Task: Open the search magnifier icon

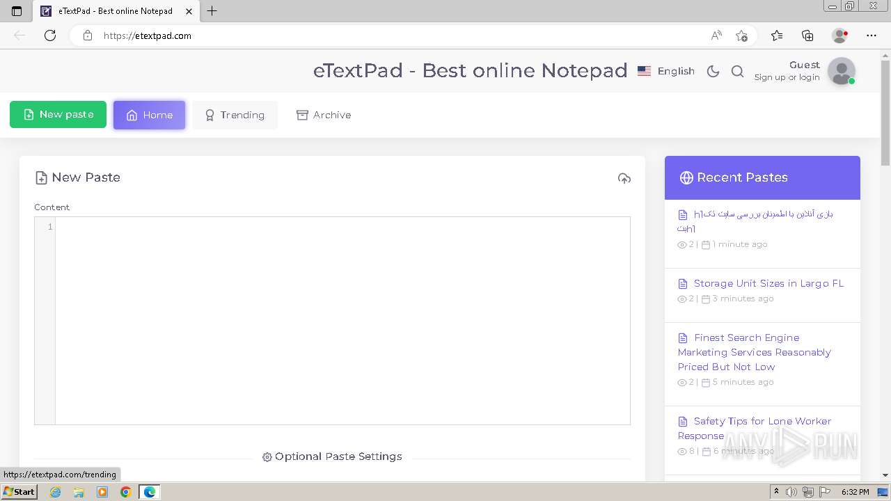Action: [x=738, y=71]
